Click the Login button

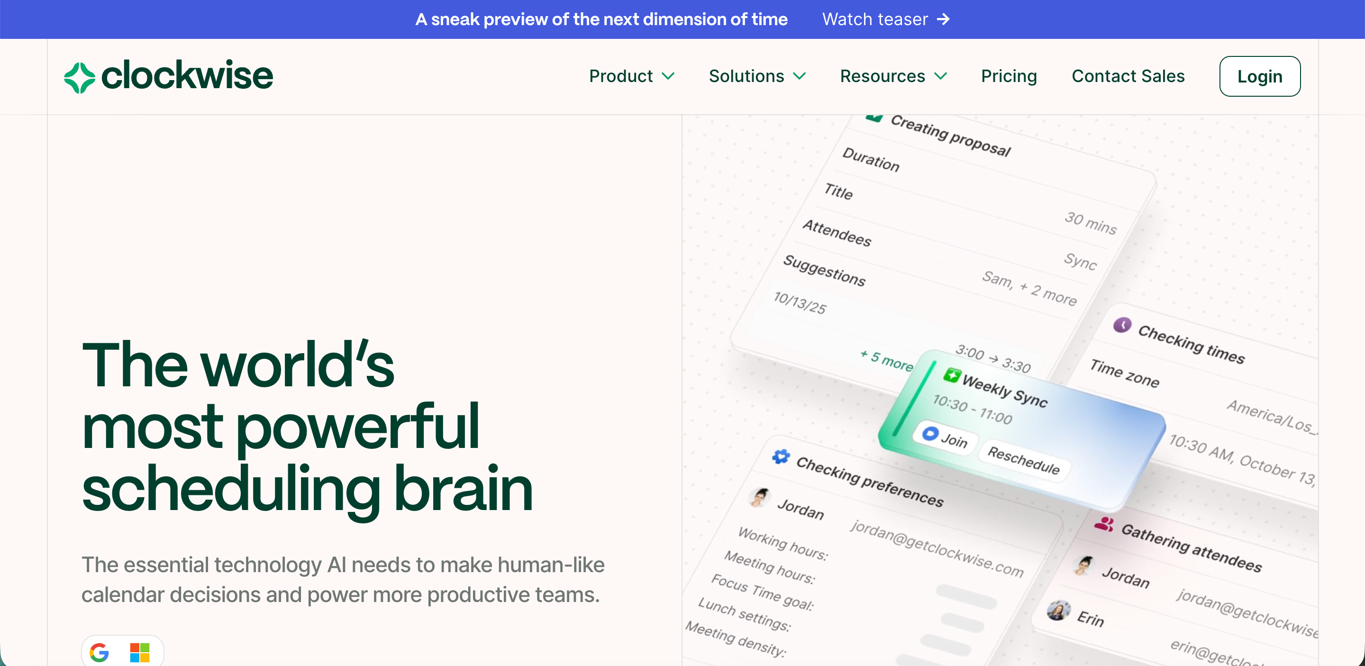tap(1260, 76)
